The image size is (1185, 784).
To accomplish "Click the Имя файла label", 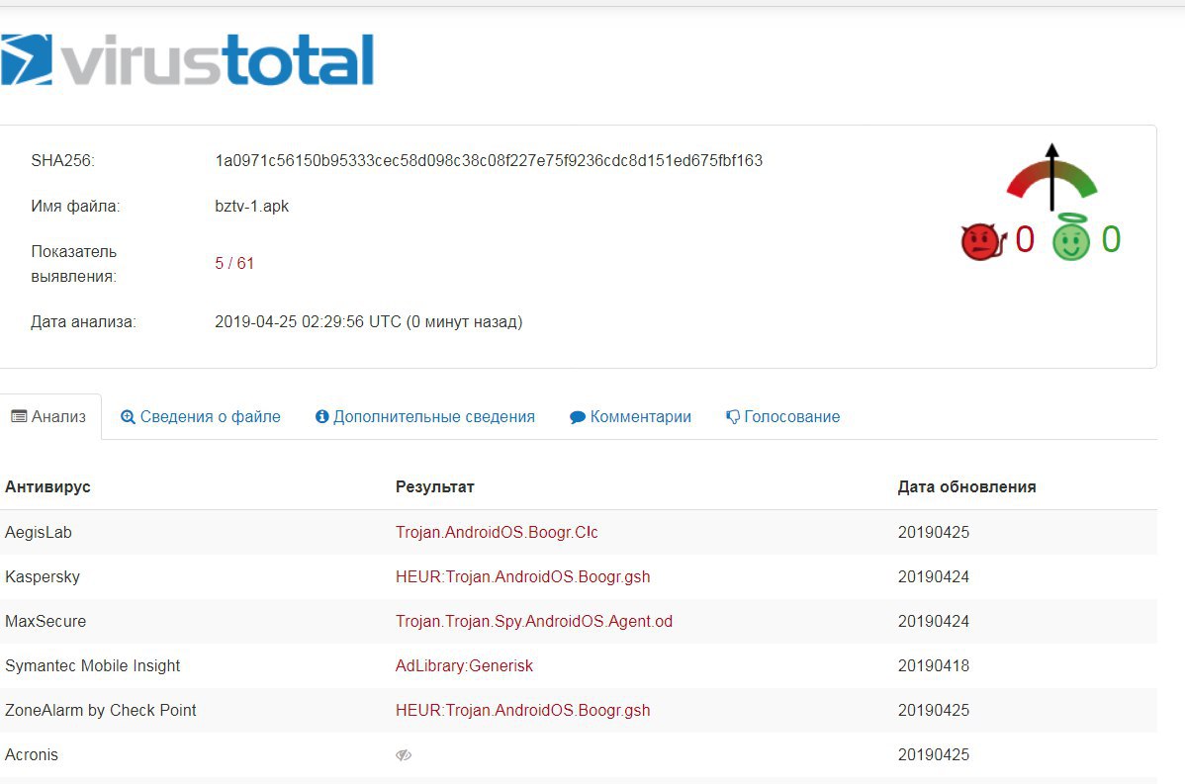I will (75, 206).
